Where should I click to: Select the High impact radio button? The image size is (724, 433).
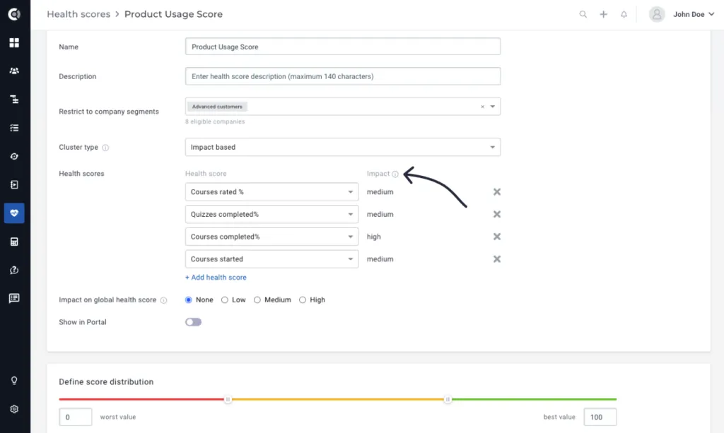303,299
